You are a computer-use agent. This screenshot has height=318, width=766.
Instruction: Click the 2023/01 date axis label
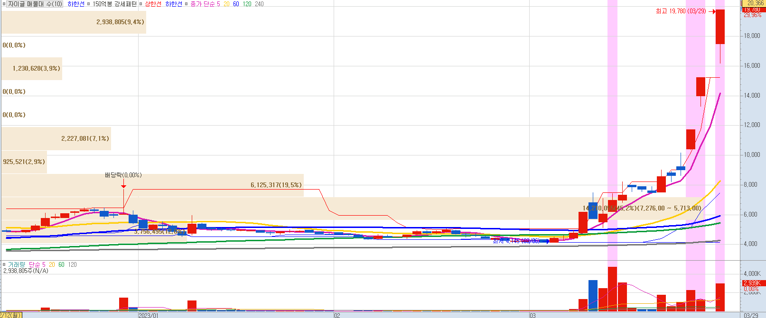[x=148, y=315]
